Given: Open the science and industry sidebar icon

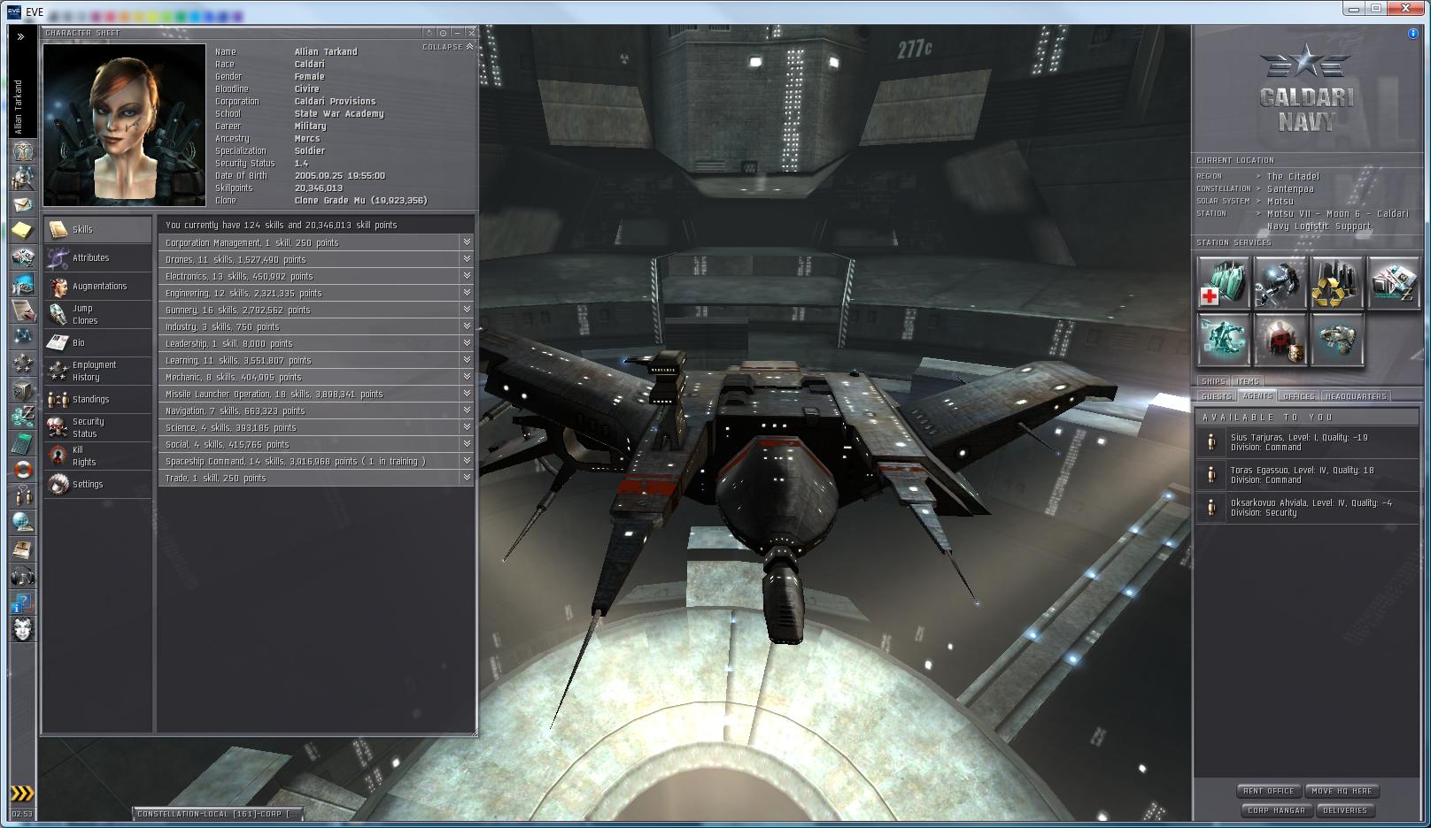Looking at the screenshot, I should coord(23,417).
